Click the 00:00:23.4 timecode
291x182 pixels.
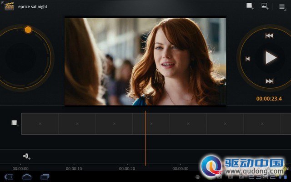click(x=269, y=99)
